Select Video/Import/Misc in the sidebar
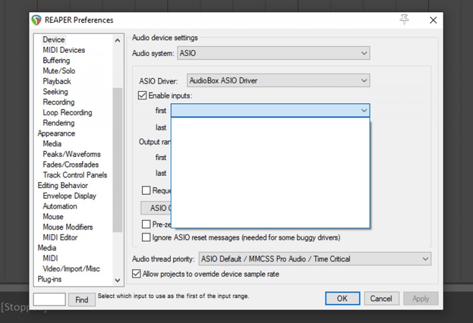Screen dimensions: 473x323 (x=71, y=269)
